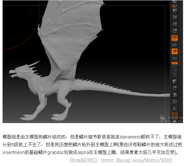The width and height of the screenshot is (184, 166).
Task: Select the Scroll canvas tool
Action: click(x=174, y=11)
